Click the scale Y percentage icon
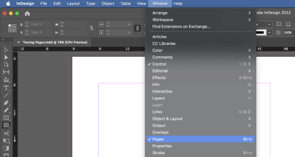This screenshot has height=157, width=295. tap(101, 32)
